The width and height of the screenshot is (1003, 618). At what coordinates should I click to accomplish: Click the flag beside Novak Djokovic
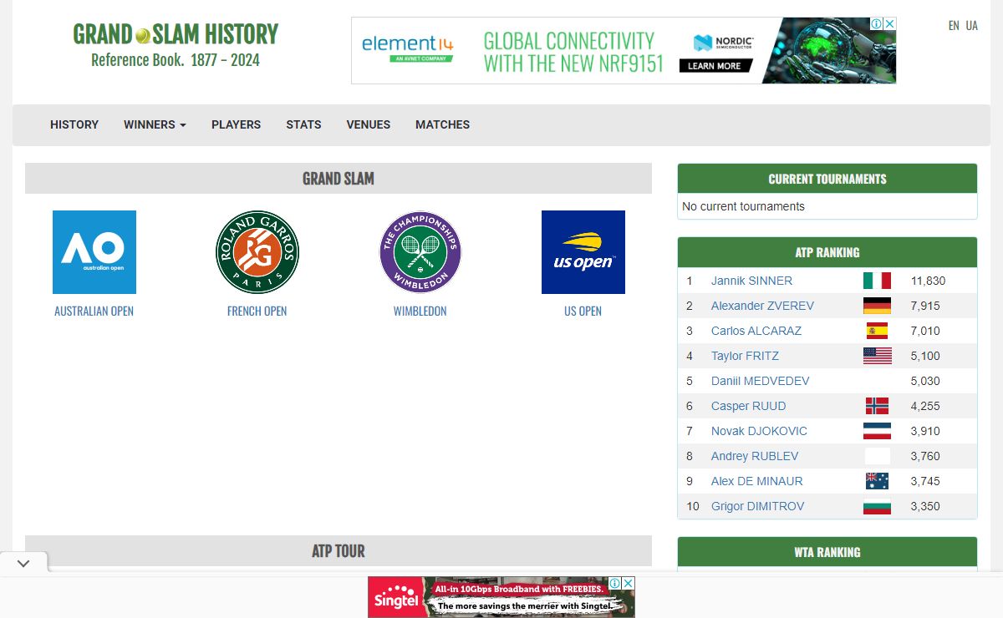tap(877, 431)
